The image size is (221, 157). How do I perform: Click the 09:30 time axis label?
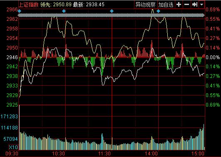[x=12, y=154]
